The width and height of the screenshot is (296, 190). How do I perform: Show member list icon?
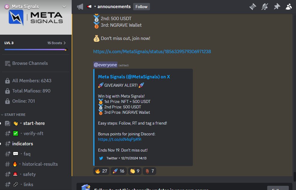pyautogui.click(x=289, y=7)
